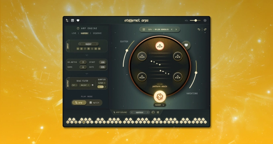
Task: Open favorites heart icon in top bar
Action: [x=78, y=20]
